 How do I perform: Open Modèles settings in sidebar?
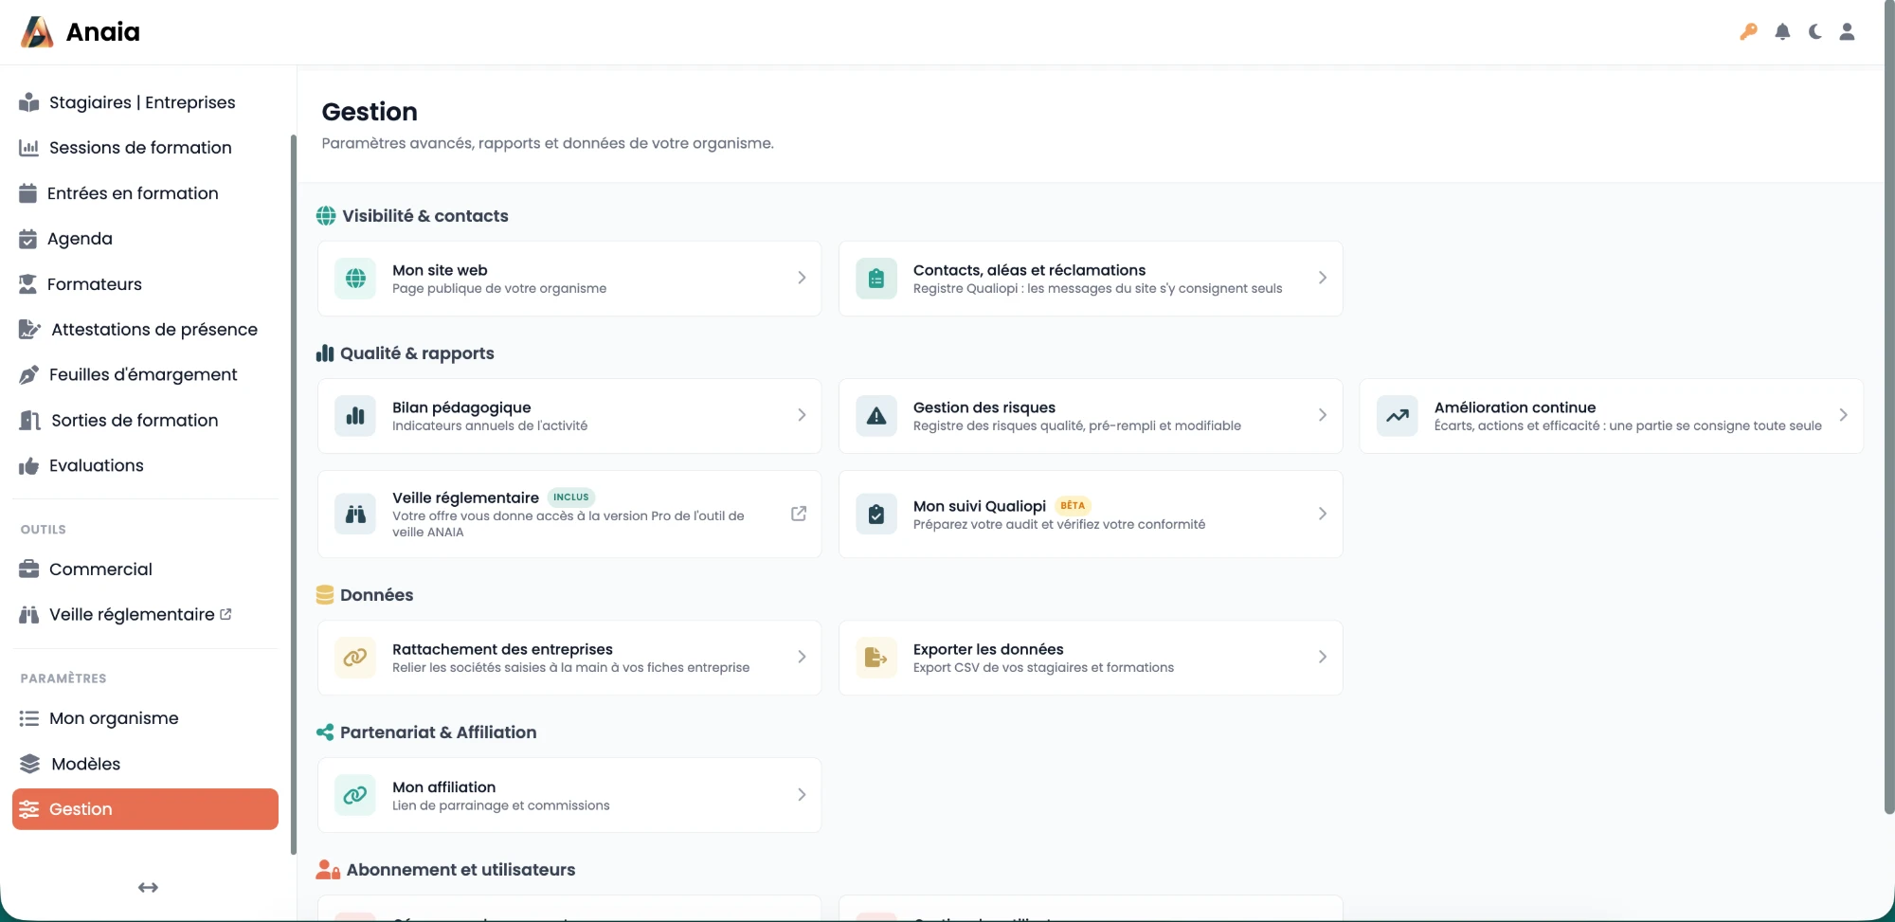[85, 764]
